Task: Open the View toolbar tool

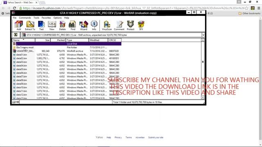Action: [x=52, y=25]
